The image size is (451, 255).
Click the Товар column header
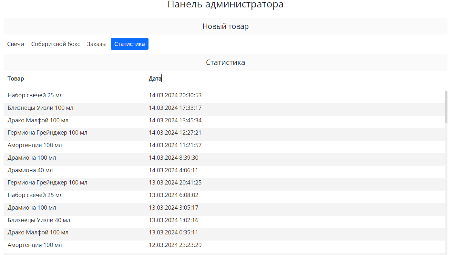click(x=16, y=79)
